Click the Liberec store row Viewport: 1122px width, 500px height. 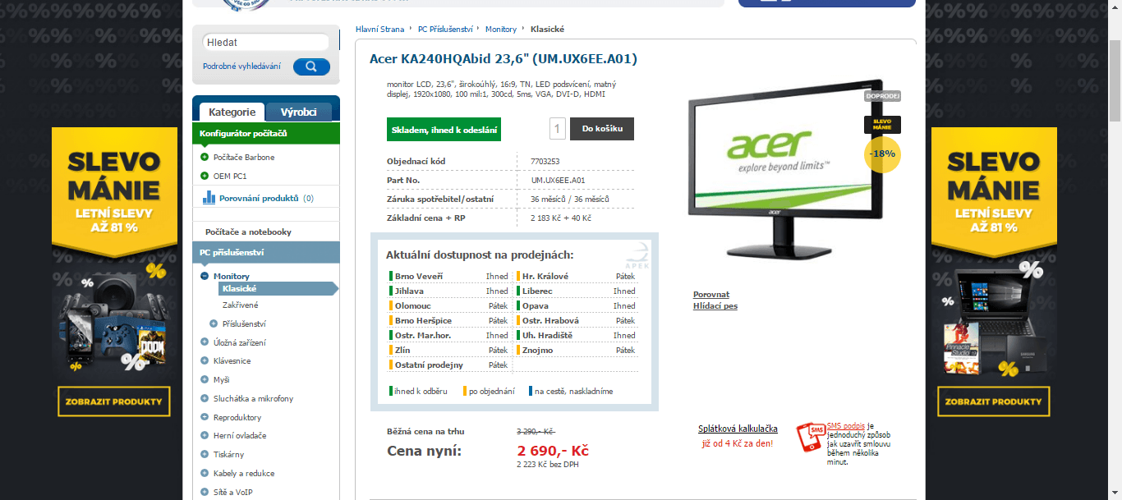pos(576,291)
